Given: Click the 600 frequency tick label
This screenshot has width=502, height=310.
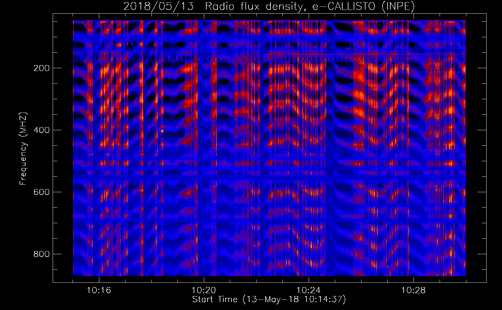Looking at the screenshot, I should tap(42, 192).
